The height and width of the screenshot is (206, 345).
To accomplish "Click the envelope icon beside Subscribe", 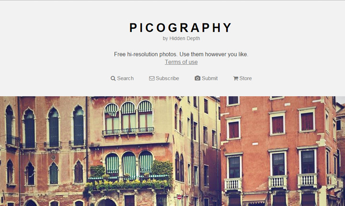I will click(x=151, y=79).
